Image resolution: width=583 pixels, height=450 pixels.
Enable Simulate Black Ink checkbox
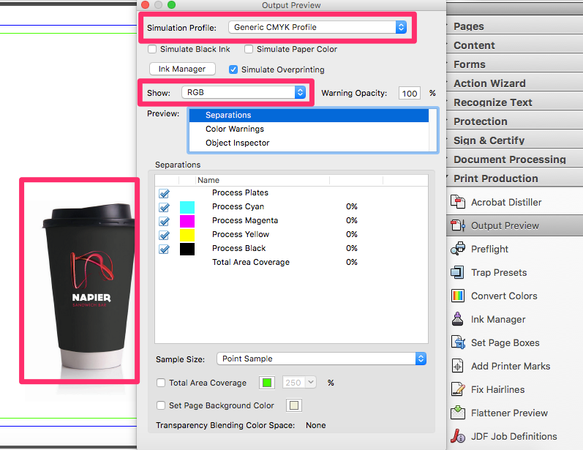coord(152,50)
